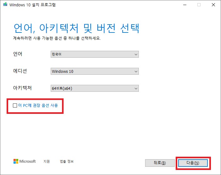Open the 지원 link
The image size is (221, 175).
[x=47, y=161]
